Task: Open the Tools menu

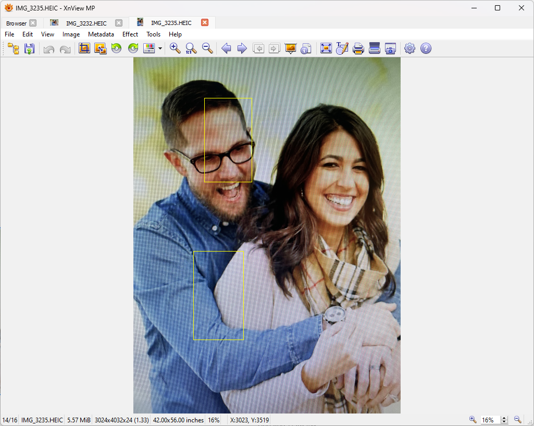Action: [153, 34]
